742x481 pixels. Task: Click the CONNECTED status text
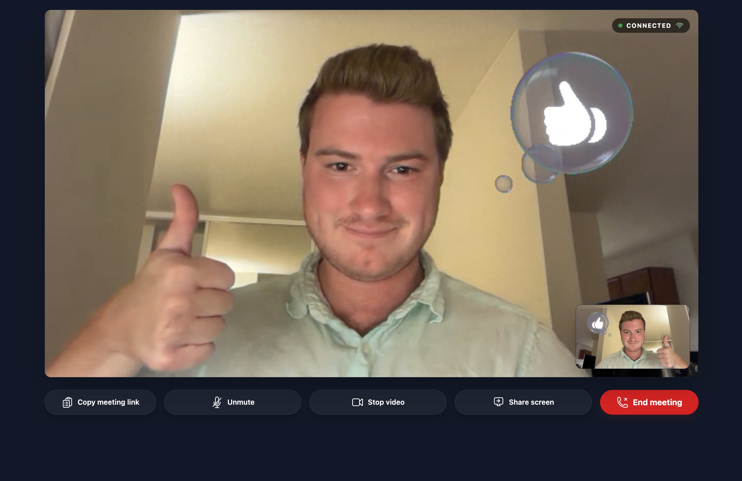pos(649,26)
